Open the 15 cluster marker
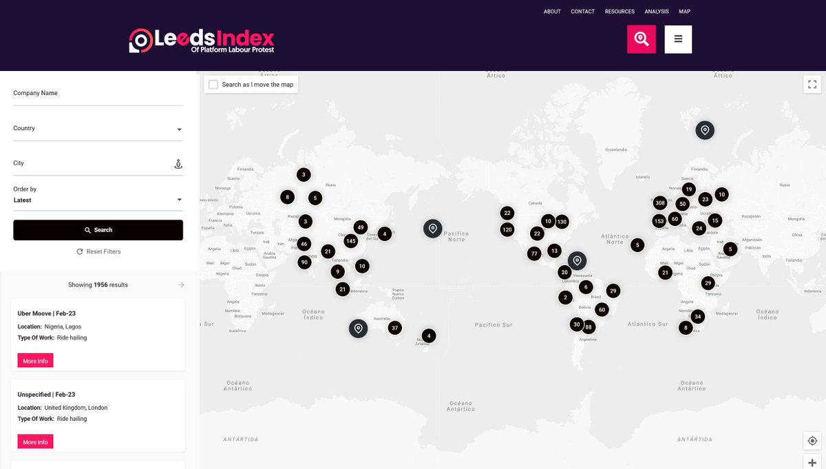The image size is (826, 469). [x=715, y=220]
